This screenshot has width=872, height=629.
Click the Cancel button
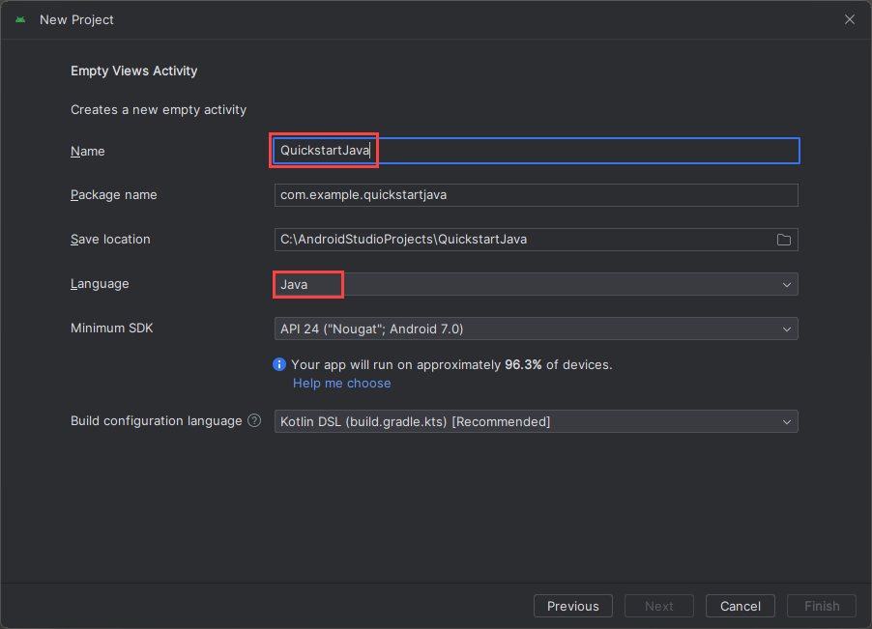(x=740, y=606)
